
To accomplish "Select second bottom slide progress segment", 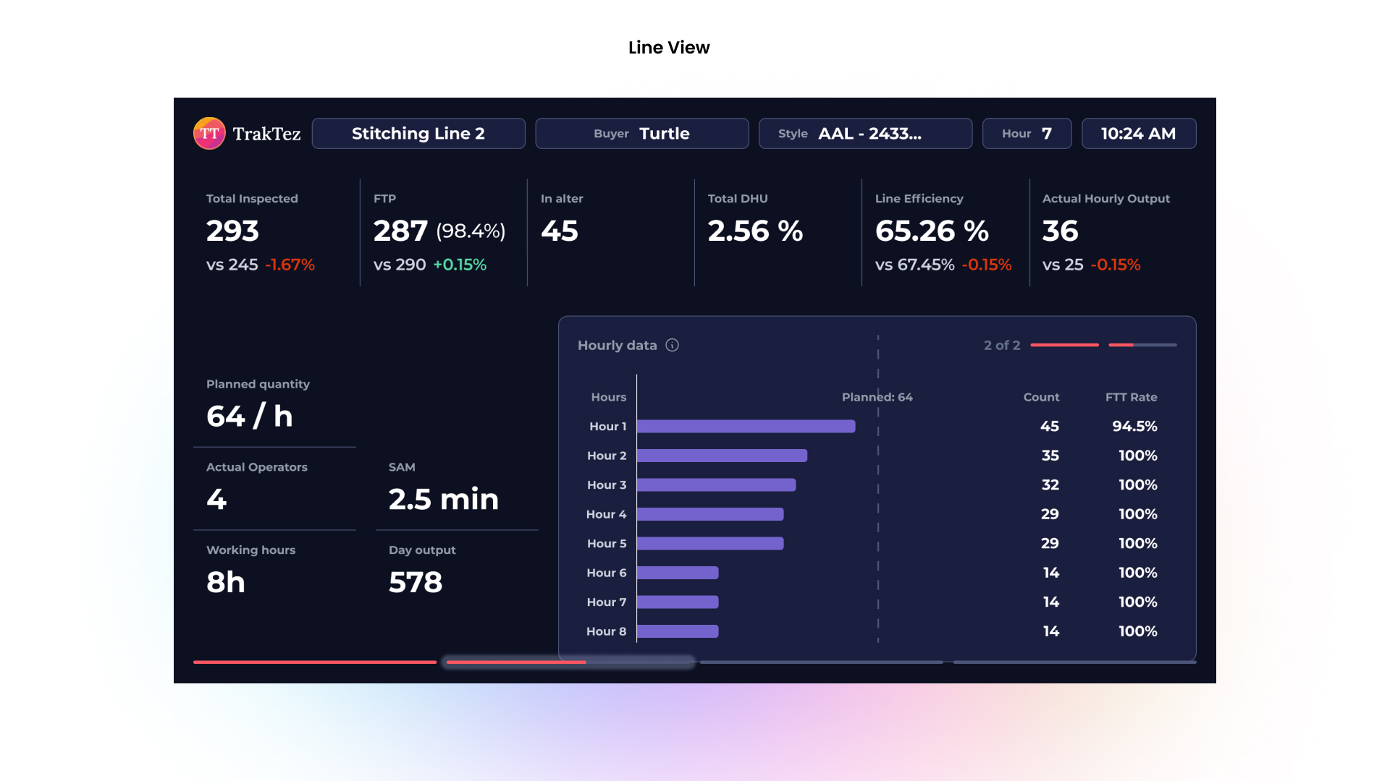I will point(568,662).
